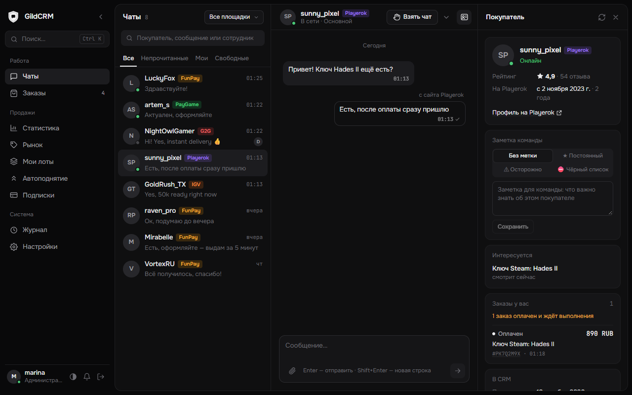Click the chat list search field
Image resolution: width=632 pixels, height=395 pixels.
(193, 38)
